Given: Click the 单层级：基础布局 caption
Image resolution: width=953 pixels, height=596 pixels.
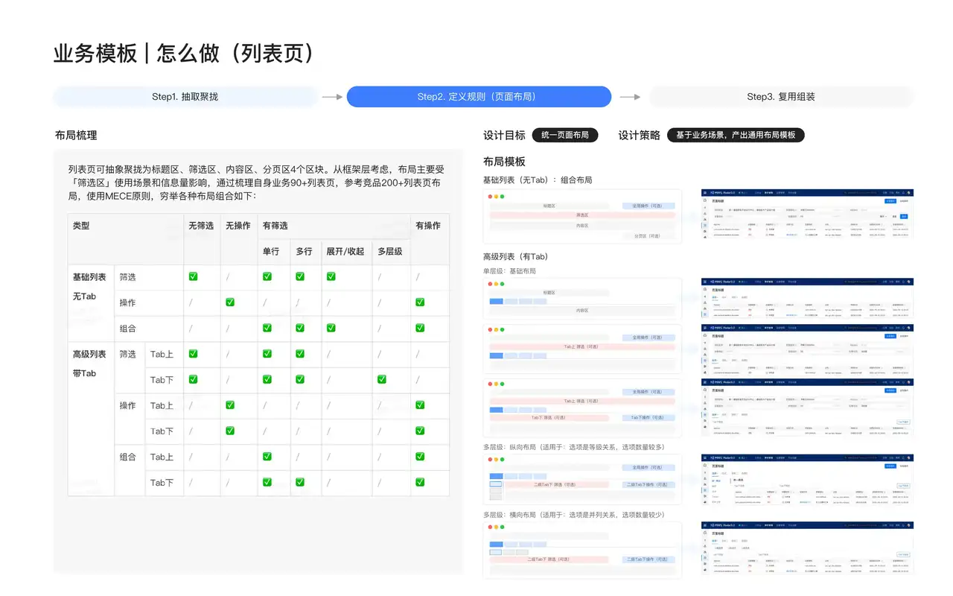Looking at the screenshot, I should click(510, 271).
